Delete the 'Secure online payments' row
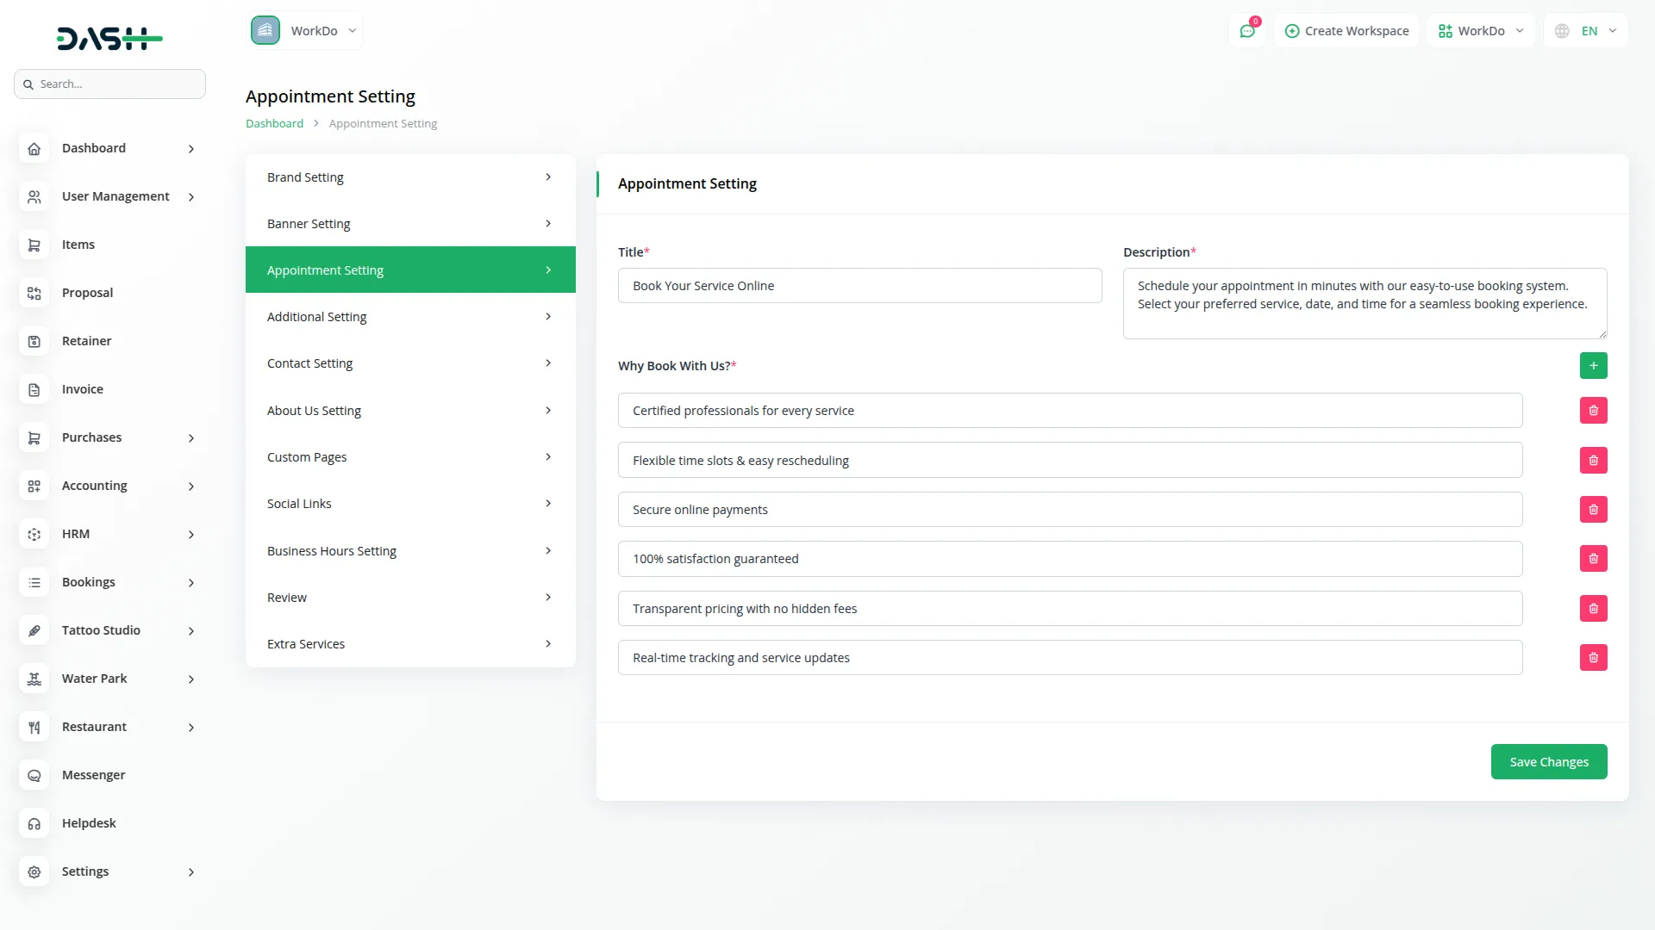The height and width of the screenshot is (930, 1655). pyautogui.click(x=1593, y=510)
